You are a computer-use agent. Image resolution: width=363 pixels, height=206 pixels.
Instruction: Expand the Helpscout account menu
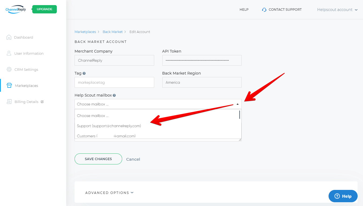click(337, 10)
